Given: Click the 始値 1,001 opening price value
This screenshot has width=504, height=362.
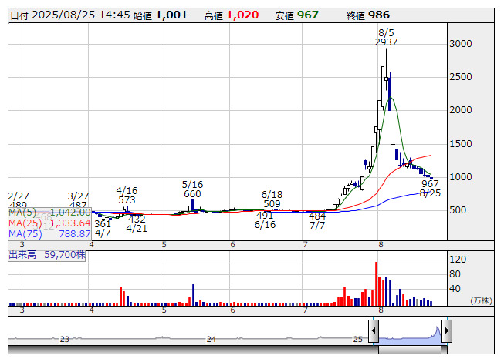Looking at the screenshot, I should [x=171, y=15].
